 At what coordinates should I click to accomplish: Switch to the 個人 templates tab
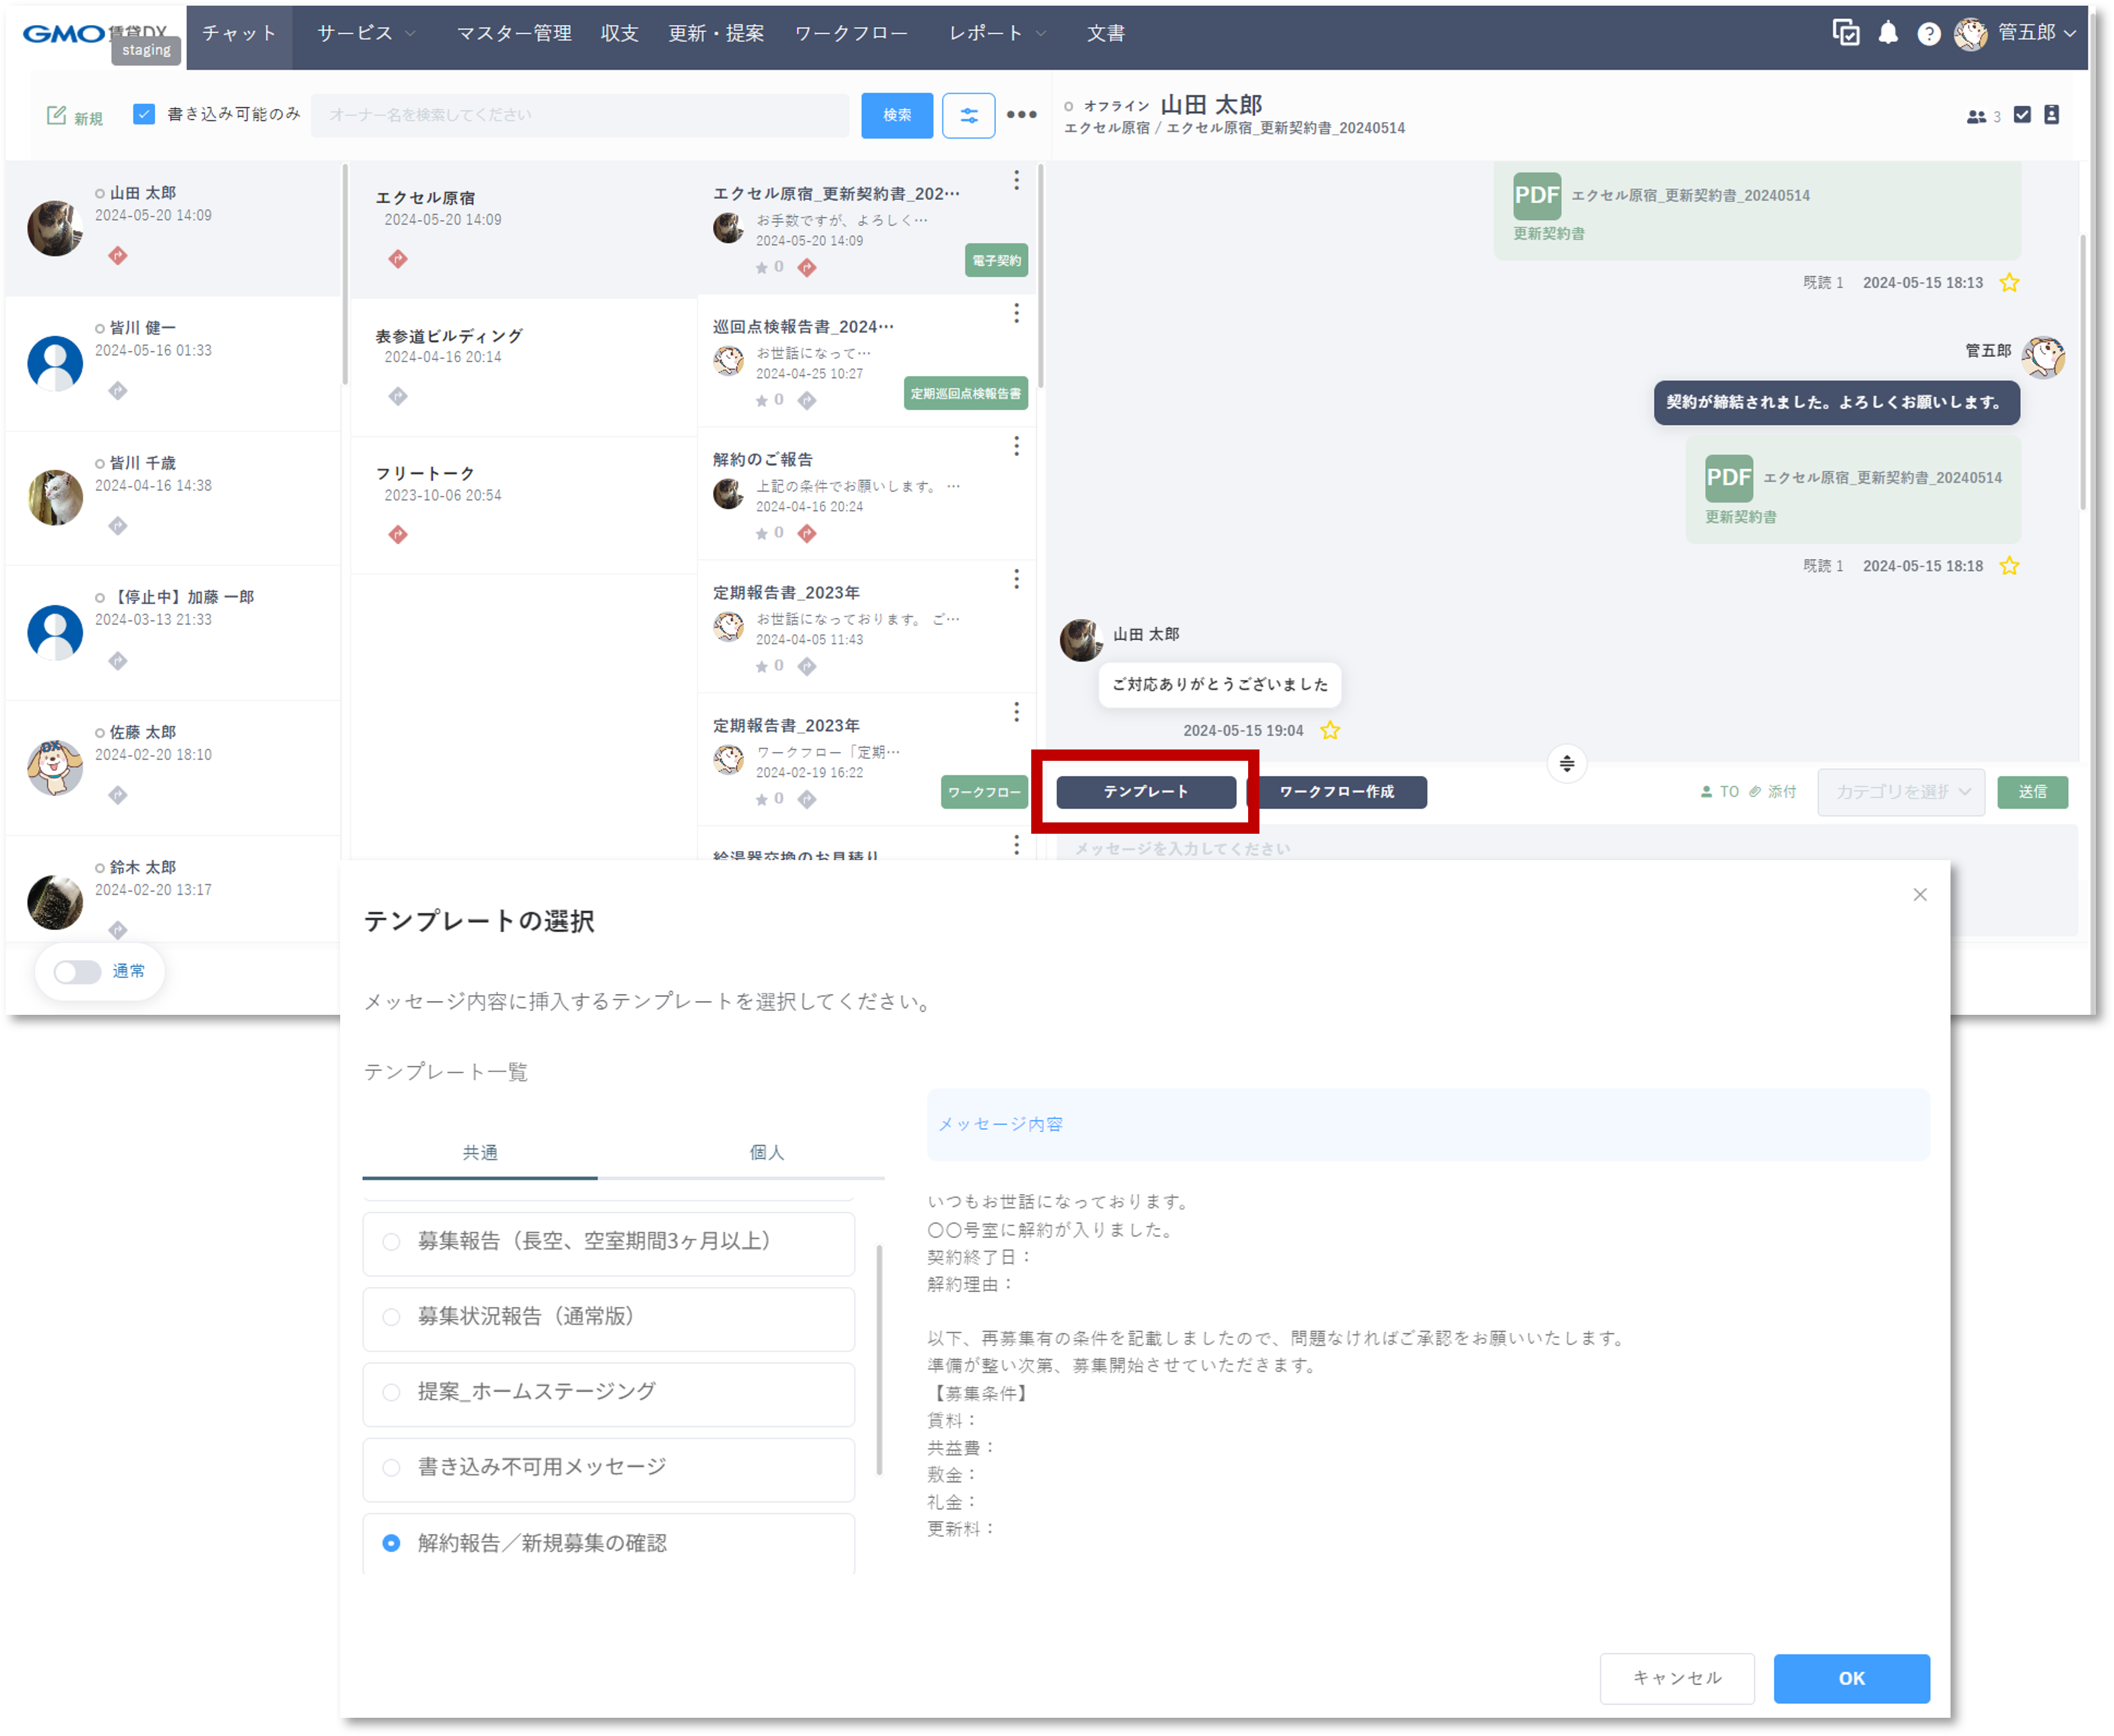766,1153
